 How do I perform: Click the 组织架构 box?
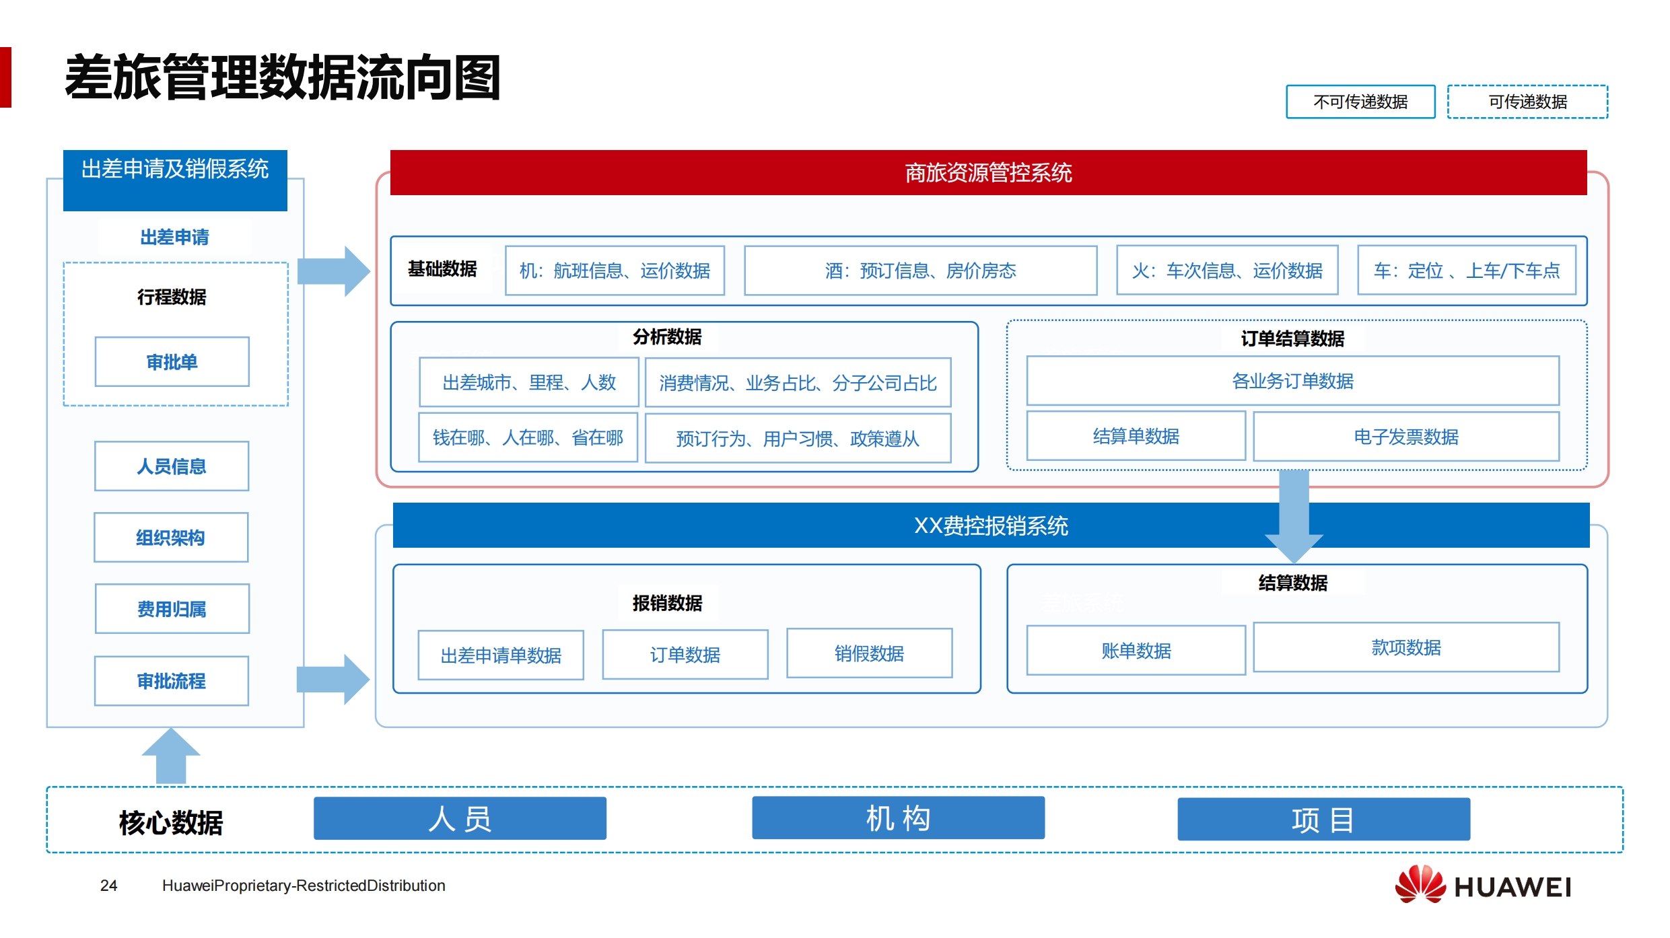[x=171, y=538]
